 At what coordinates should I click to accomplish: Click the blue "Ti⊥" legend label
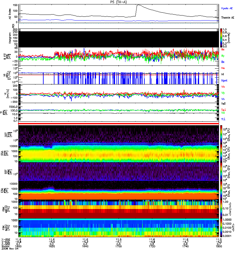pyautogui.click(x=223, y=119)
